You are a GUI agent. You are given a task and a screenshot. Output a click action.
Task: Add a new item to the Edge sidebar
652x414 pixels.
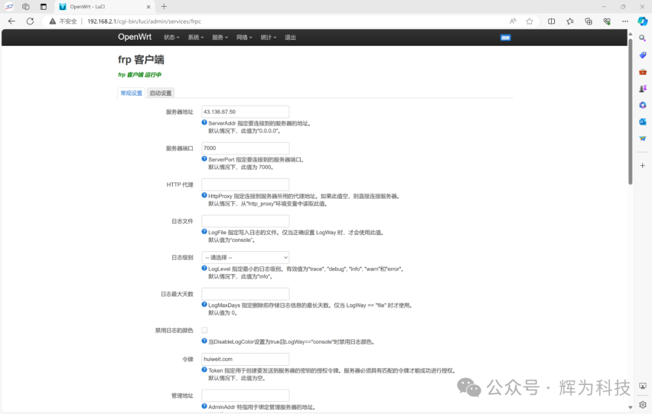pyautogui.click(x=642, y=165)
